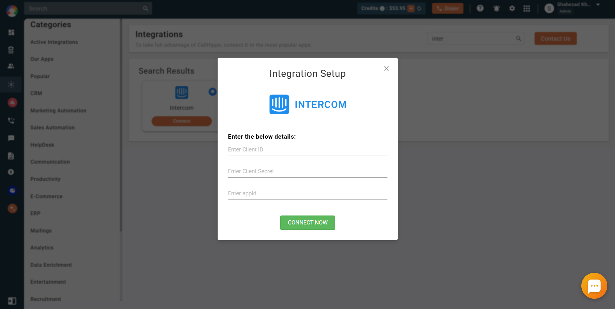
Task: Select the Recruitment category
Action: coord(46,299)
